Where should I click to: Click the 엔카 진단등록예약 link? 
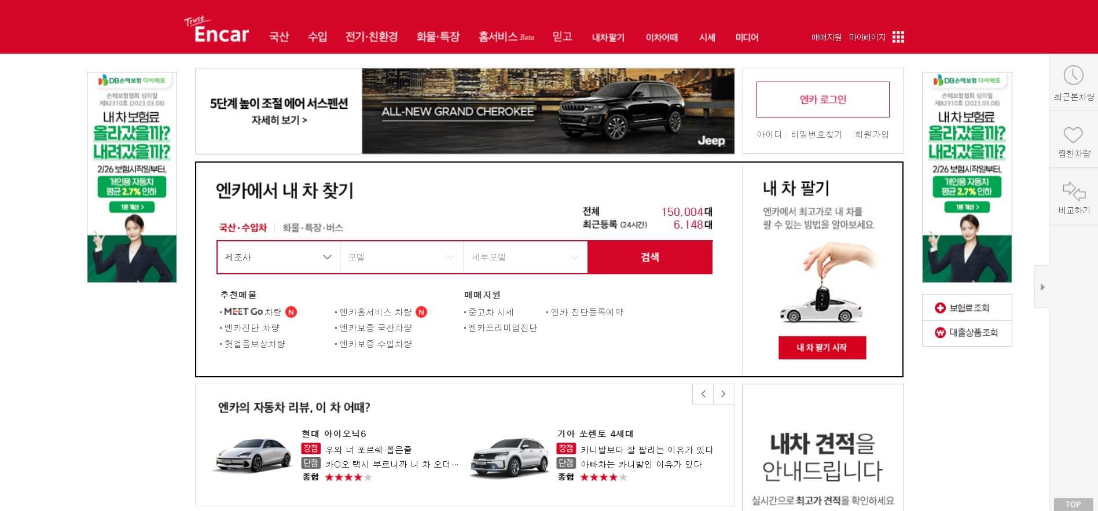[x=587, y=312]
